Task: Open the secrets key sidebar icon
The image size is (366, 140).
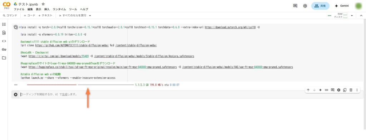Action: (4, 50)
